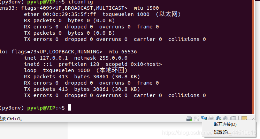
Task: Click the network adapter status icon
Action: [204, 118]
